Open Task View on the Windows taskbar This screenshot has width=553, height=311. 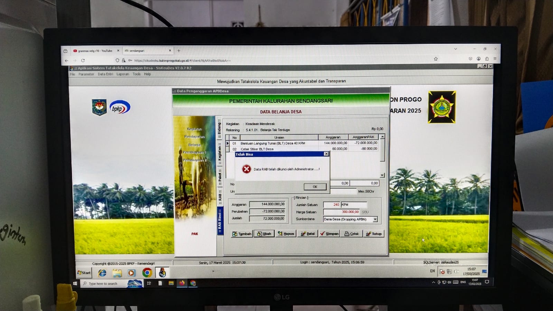click(149, 283)
